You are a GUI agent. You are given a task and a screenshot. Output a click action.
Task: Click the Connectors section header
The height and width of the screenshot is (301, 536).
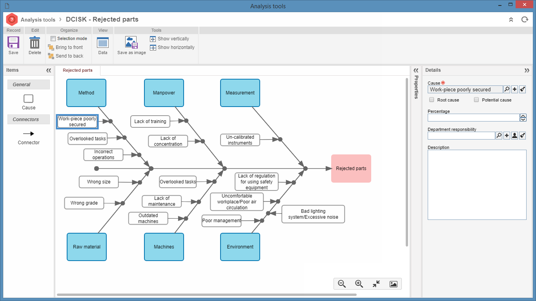pos(29,120)
